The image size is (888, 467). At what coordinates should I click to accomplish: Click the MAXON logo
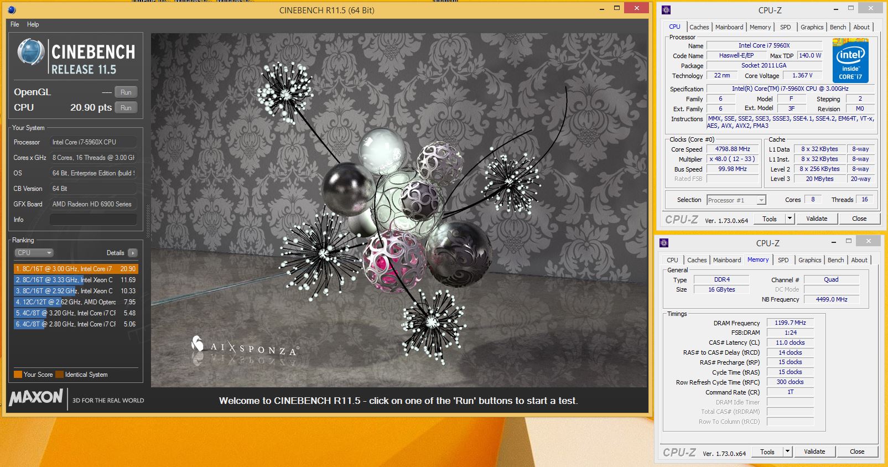coord(36,397)
